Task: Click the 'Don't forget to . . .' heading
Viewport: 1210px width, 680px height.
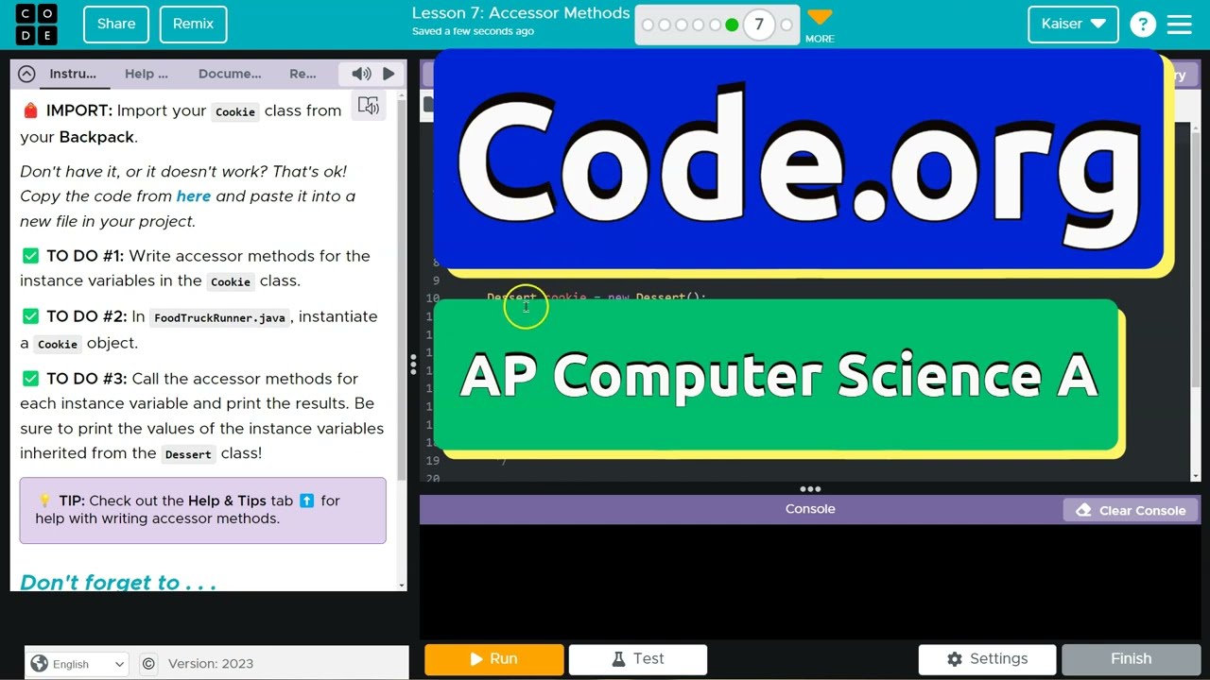Action: pyautogui.click(x=118, y=582)
